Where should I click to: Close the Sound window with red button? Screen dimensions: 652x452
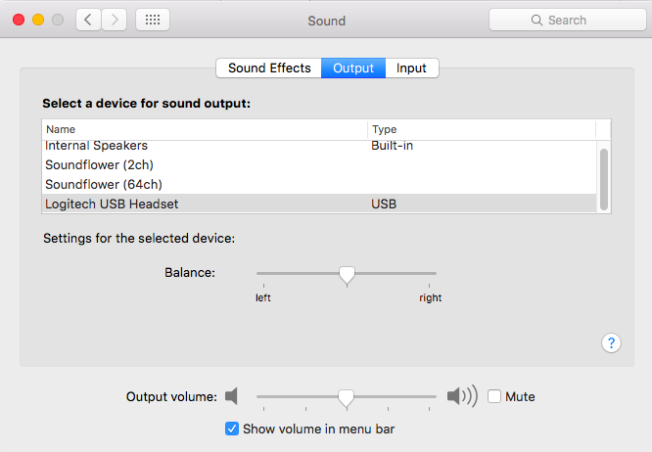pos(19,20)
